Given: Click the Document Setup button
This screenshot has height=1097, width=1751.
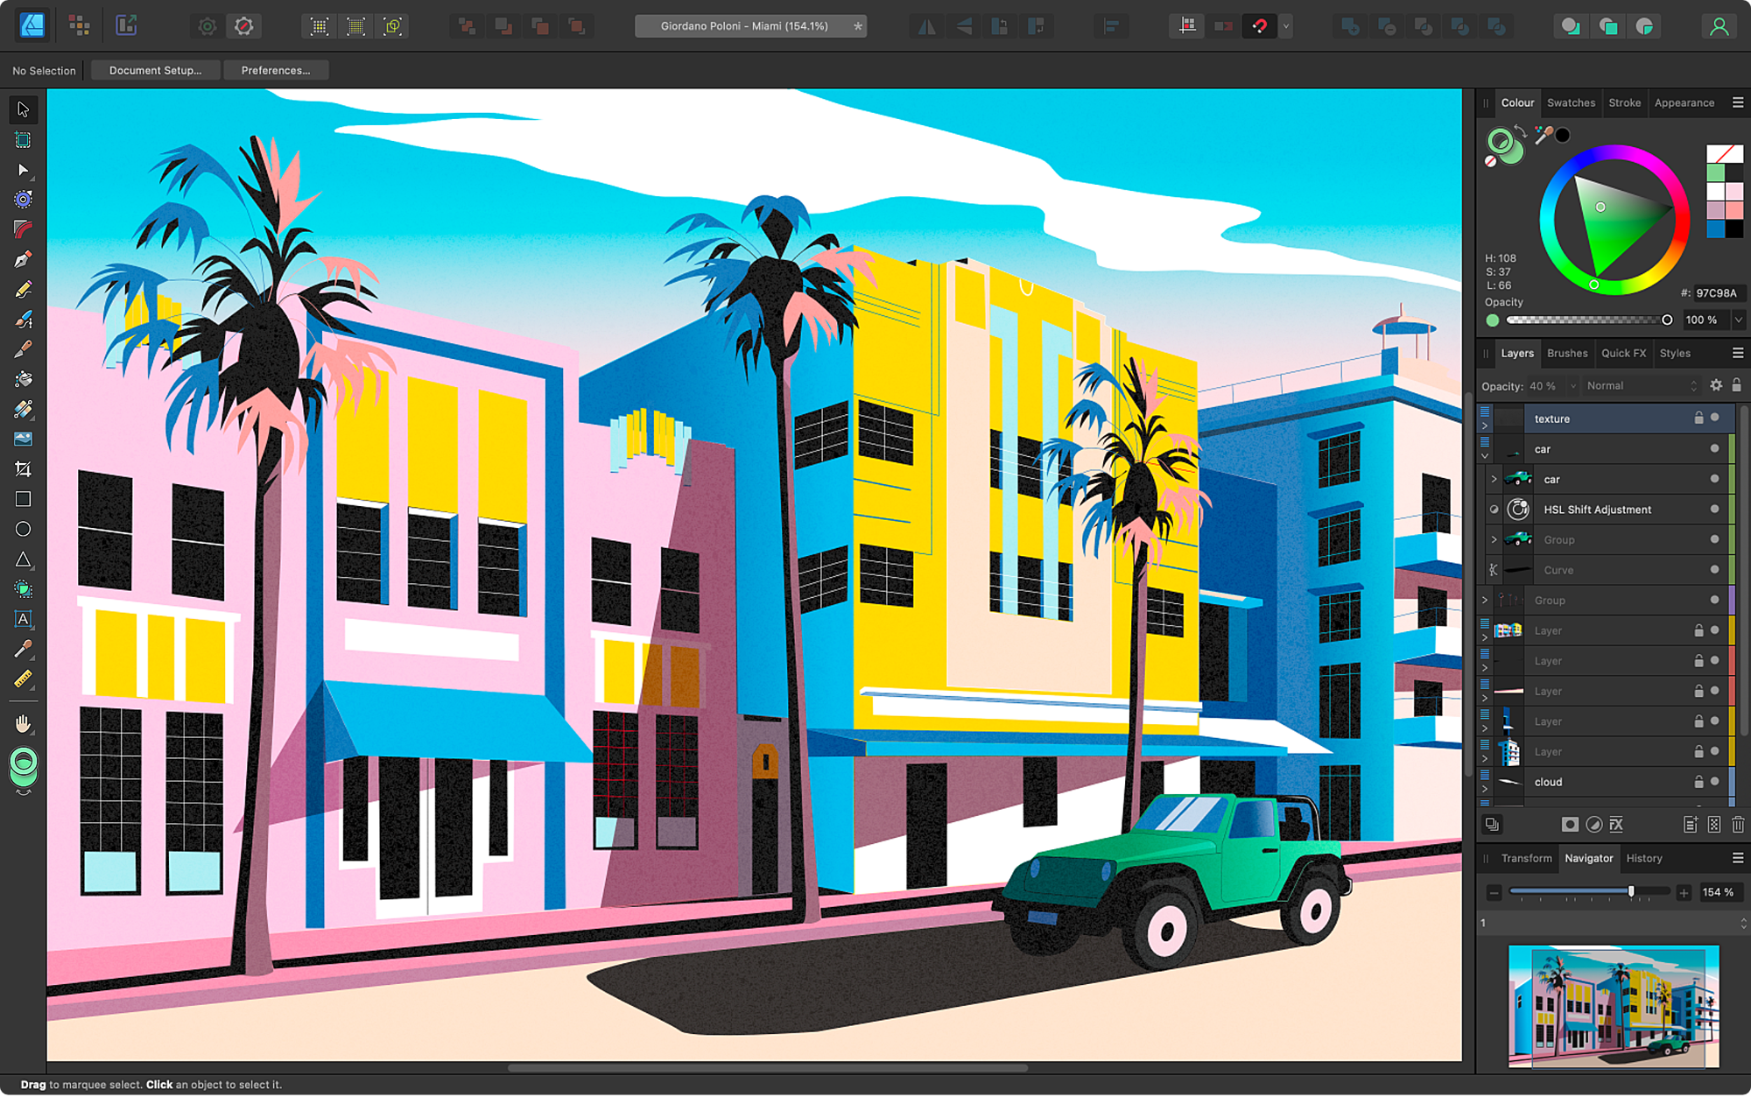Looking at the screenshot, I should click(154, 69).
